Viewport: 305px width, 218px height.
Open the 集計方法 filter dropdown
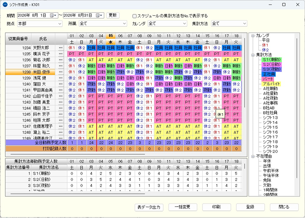(x=229, y=24)
